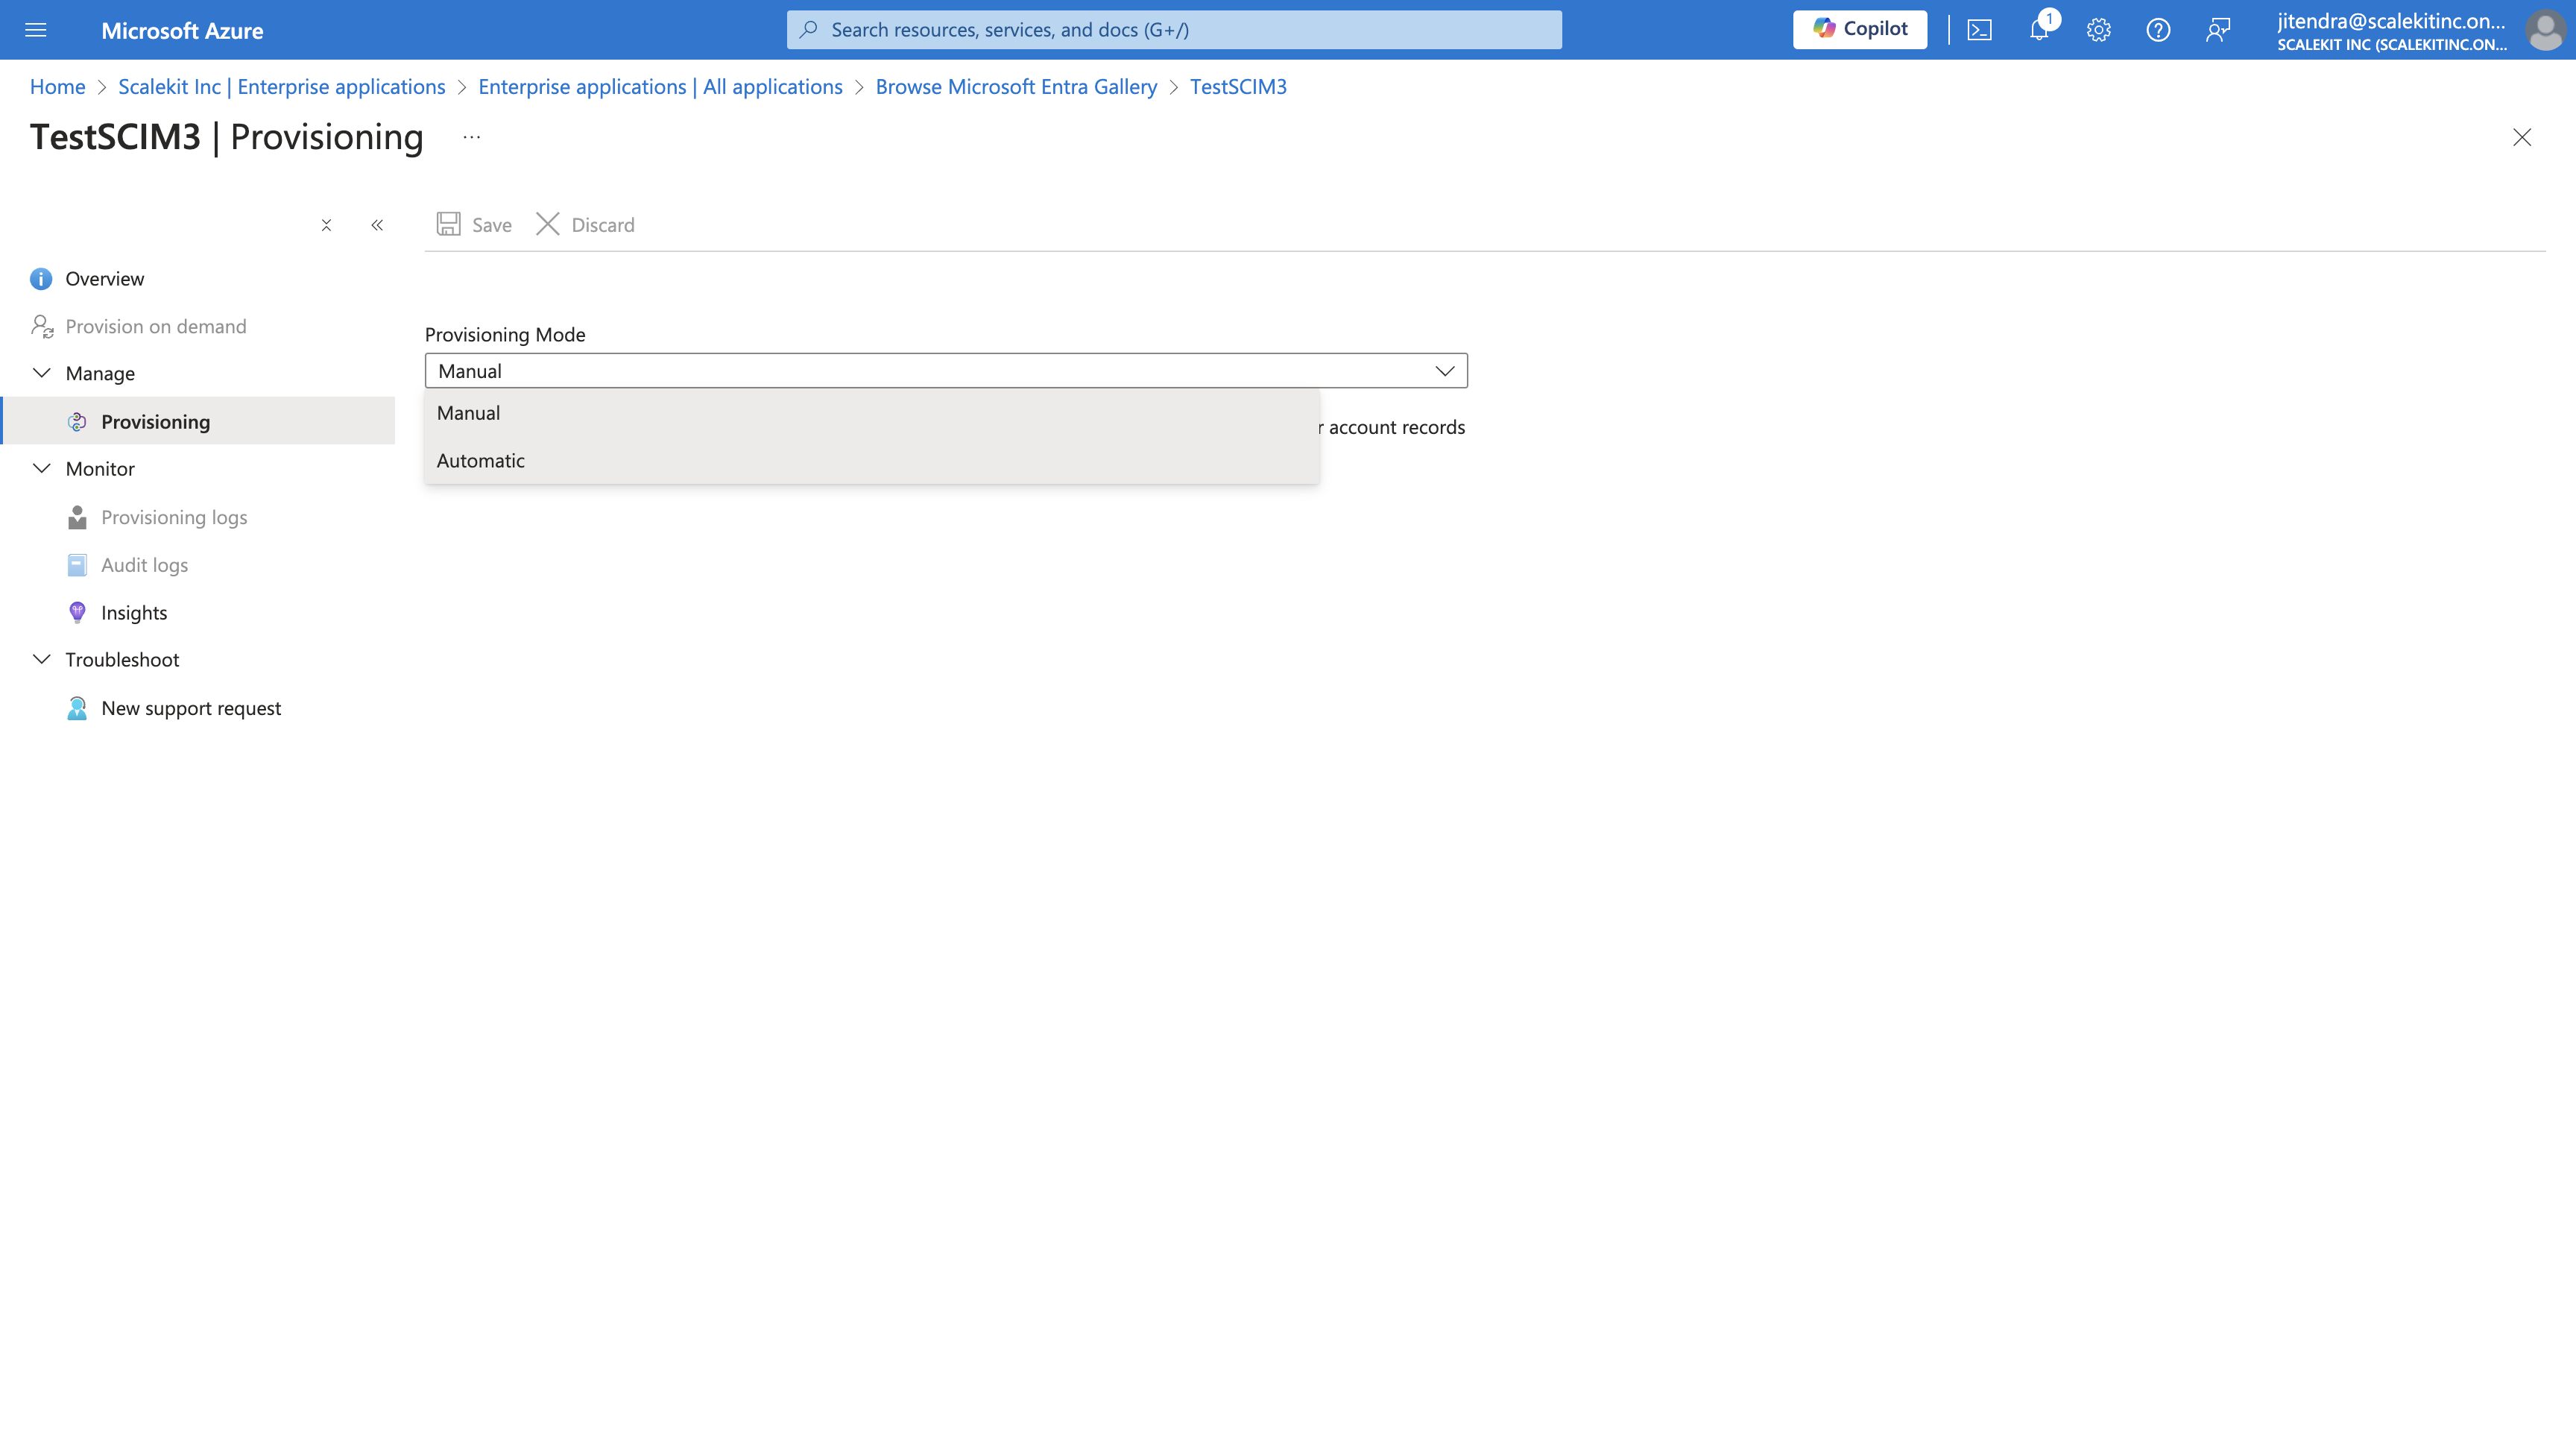
Task: Click the sidebar expand/collapse groups icon
Action: point(326,225)
